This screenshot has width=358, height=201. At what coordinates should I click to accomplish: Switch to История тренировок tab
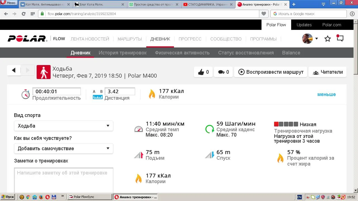point(123,53)
